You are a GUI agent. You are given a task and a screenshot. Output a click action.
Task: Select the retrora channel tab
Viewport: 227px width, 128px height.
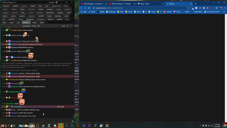[22, 9]
